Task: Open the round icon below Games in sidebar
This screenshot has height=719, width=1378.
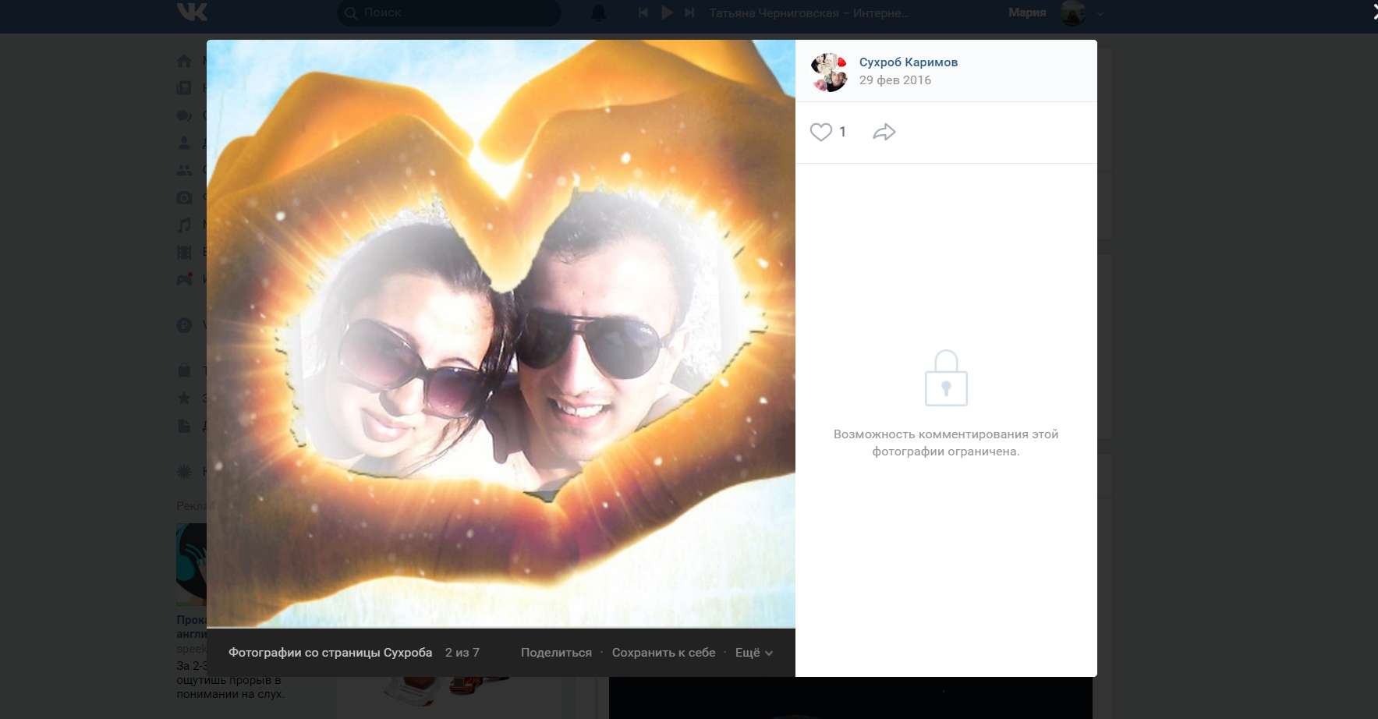Action: click(x=184, y=325)
